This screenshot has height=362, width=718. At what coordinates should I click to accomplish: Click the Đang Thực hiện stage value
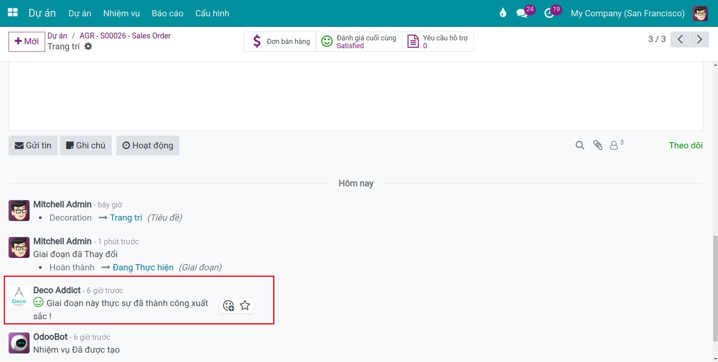pyautogui.click(x=143, y=267)
